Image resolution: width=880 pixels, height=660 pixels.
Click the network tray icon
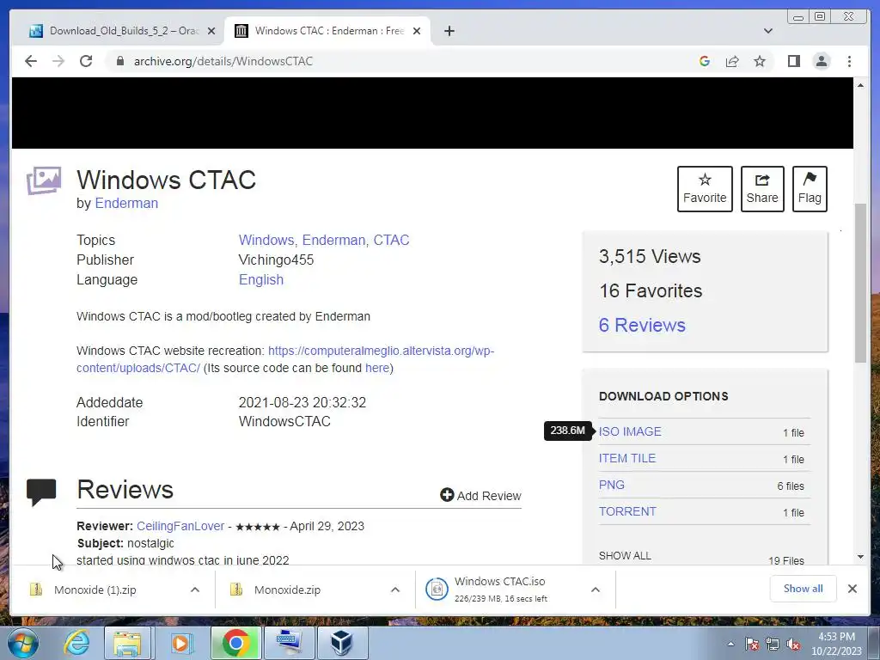(773, 644)
